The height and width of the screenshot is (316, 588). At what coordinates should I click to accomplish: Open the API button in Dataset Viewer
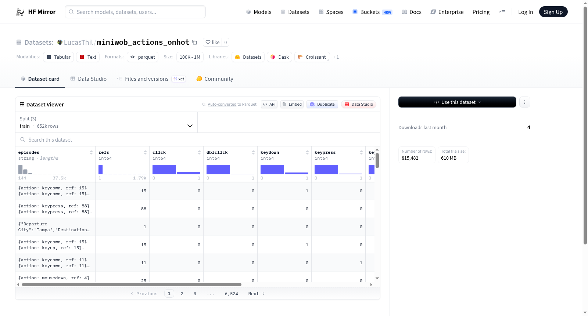pos(269,104)
